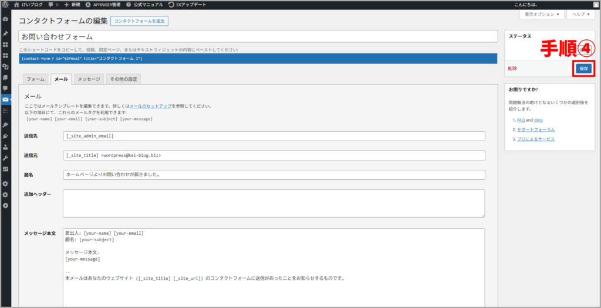The width and height of the screenshot is (601, 308).
Task: Click the メールのセットアップ link
Action: [150, 106]
